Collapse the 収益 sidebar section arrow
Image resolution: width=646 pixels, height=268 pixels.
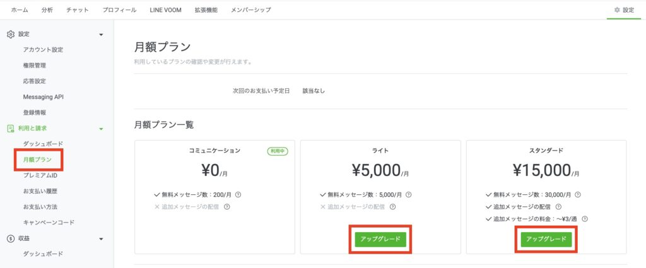pos(101,239)
